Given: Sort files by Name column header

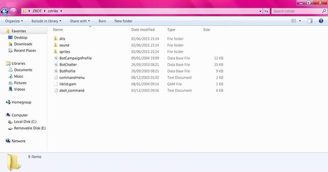Looking at the screenshot, I should coord(58,30).
